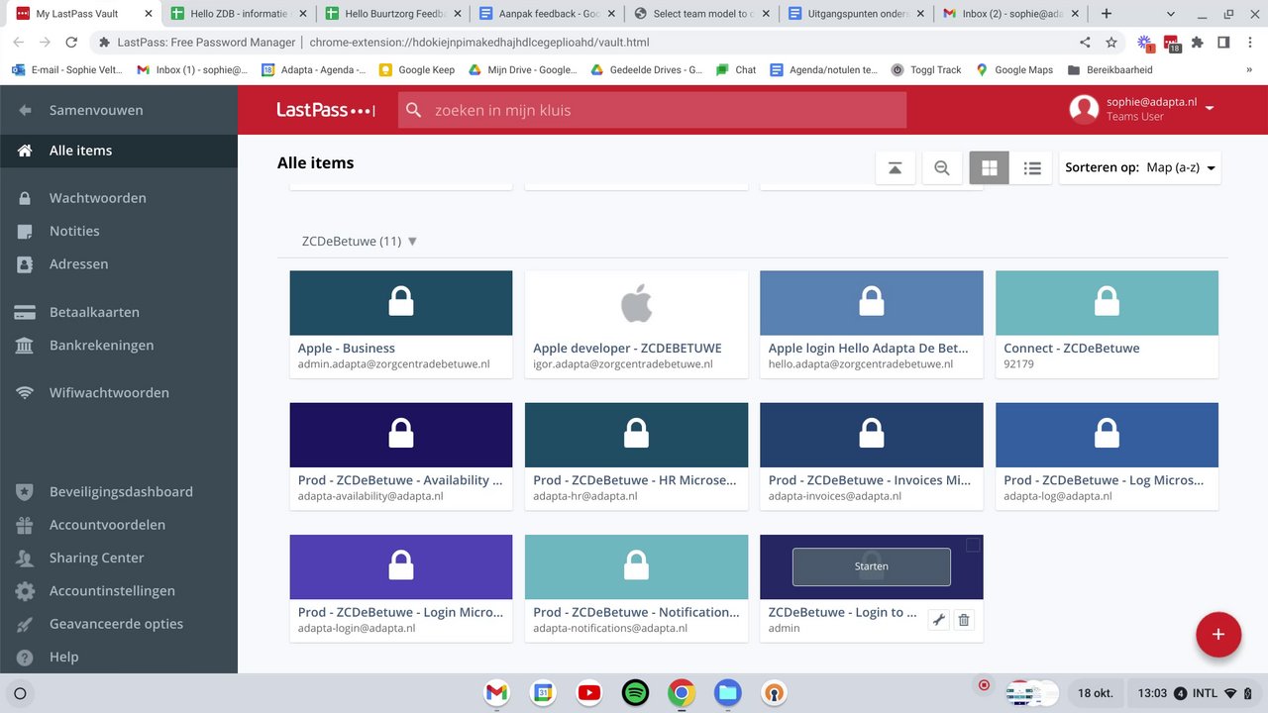Open the Extensions puzzle icon

[x=1197, y=43]
